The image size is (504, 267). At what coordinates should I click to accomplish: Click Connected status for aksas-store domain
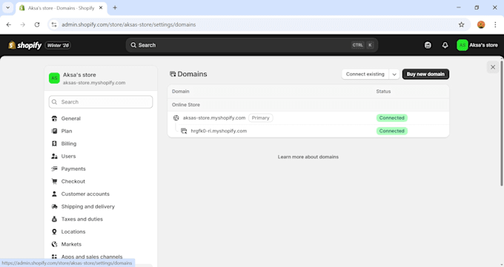pyautogui.click(x=391, y=118)
